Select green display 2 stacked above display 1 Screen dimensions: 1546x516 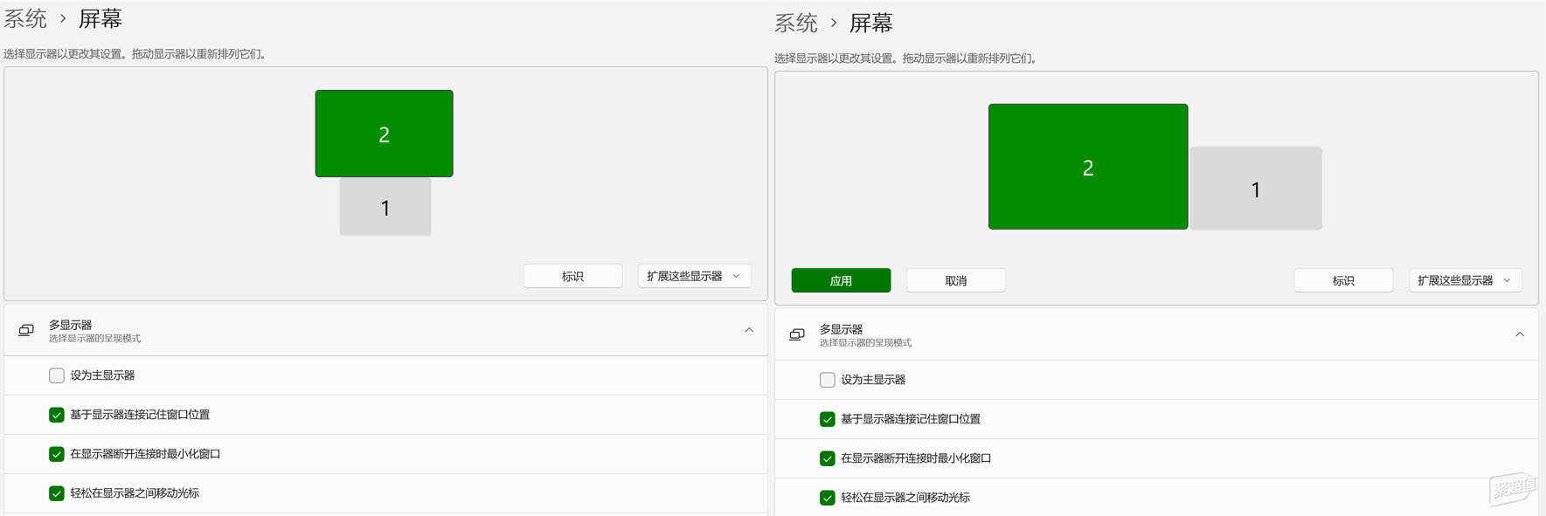[x=384, y=134]
